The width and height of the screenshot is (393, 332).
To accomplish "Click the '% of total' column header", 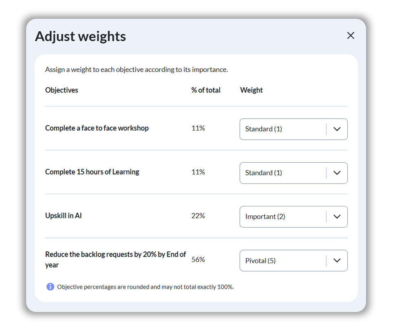I will 206,90.
